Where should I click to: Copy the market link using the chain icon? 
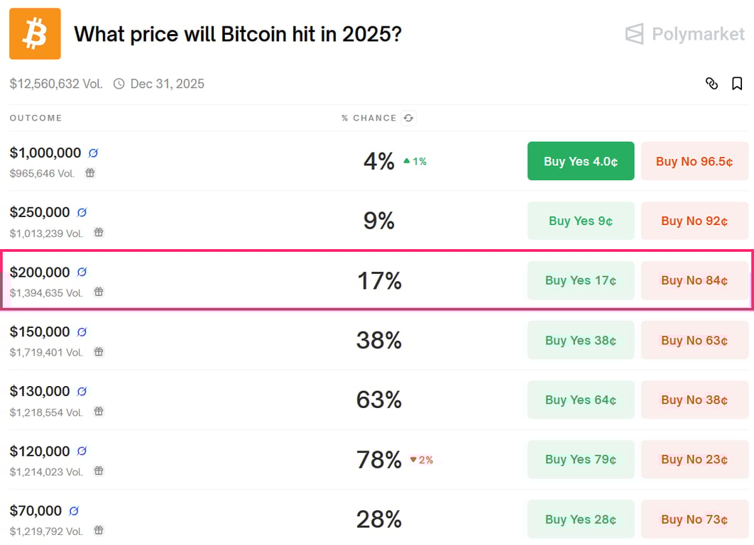(712, 84)
